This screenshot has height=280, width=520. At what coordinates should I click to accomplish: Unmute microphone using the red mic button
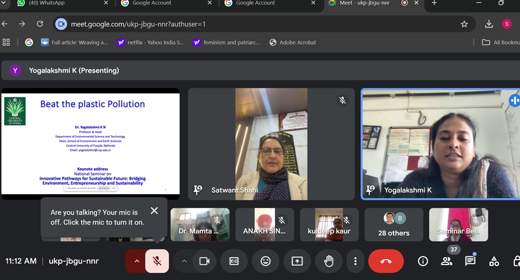tap(157, 261)
